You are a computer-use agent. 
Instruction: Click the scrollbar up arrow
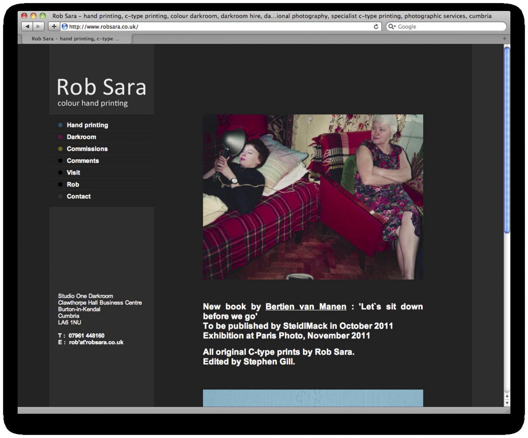point(507,396)
